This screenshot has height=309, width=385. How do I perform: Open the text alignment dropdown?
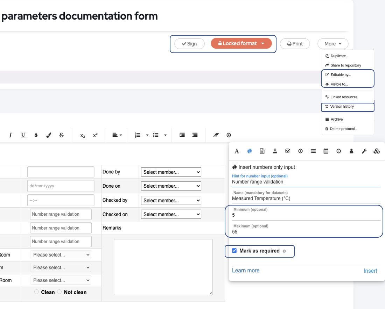(x=117, y=135)
